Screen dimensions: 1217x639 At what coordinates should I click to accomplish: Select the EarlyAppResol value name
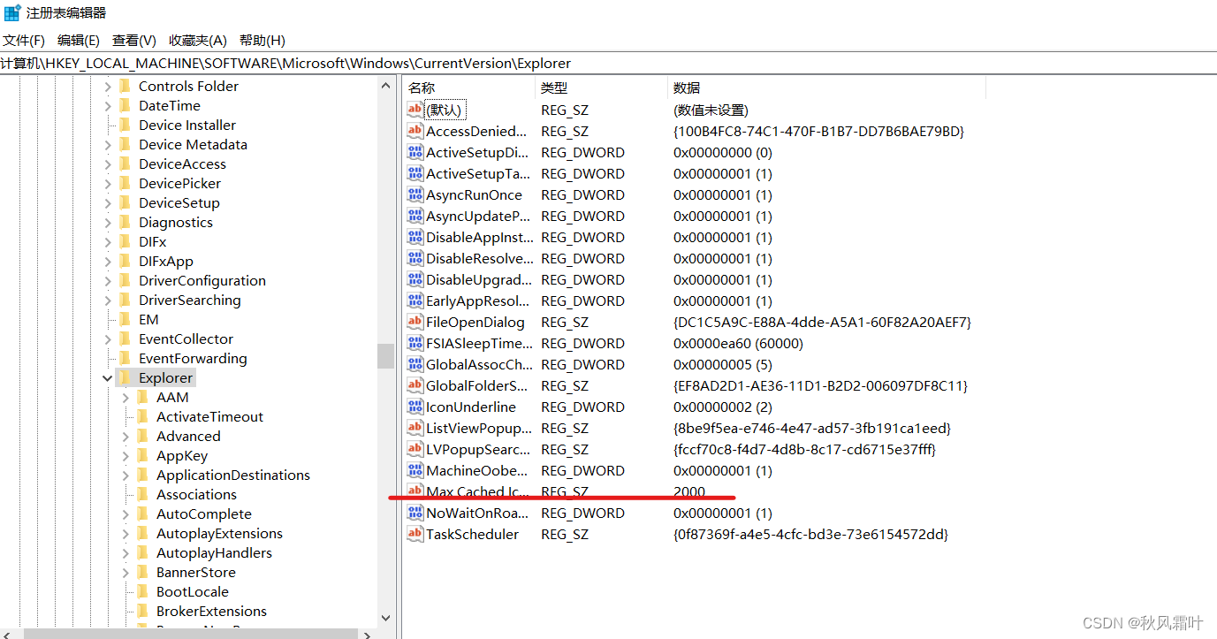coord(479,300)
